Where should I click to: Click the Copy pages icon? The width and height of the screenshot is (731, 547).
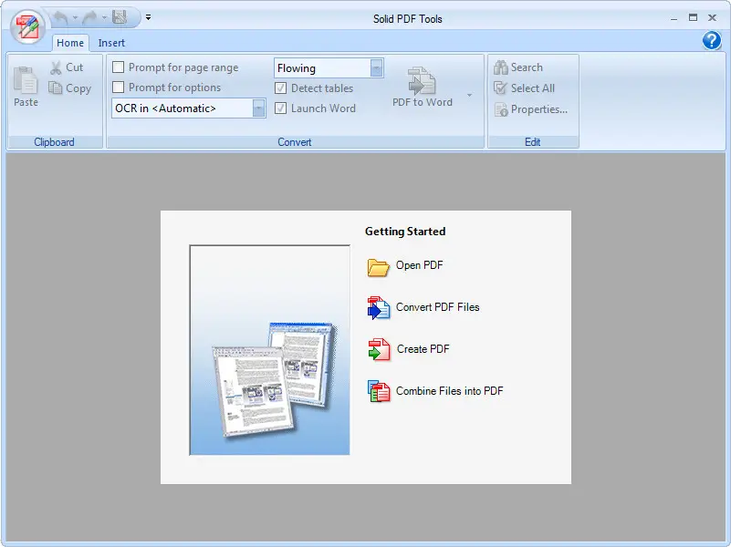click(x=56, y=88)
